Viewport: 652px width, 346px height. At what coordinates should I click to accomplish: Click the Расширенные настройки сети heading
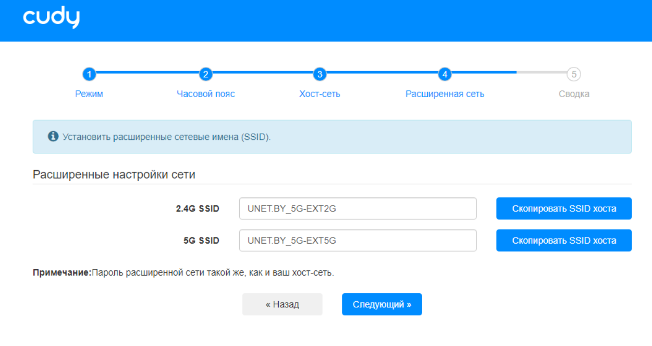tap(114, 174)
